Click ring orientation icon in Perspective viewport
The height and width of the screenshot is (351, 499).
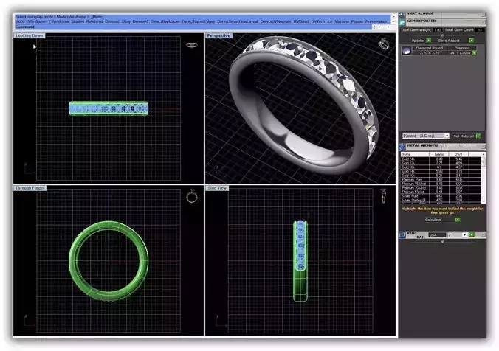(384, 44)
